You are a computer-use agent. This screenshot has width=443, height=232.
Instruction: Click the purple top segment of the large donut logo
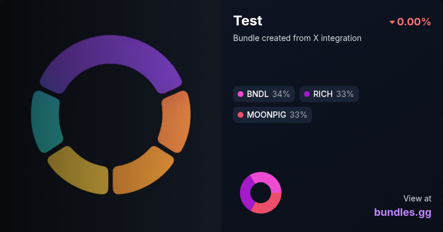pos(111,50)
